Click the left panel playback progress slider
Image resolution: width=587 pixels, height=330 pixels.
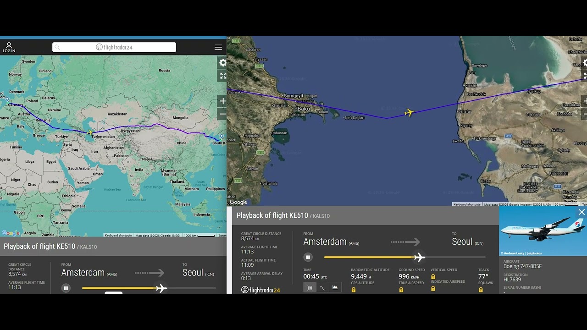click(x=149, y=288)
